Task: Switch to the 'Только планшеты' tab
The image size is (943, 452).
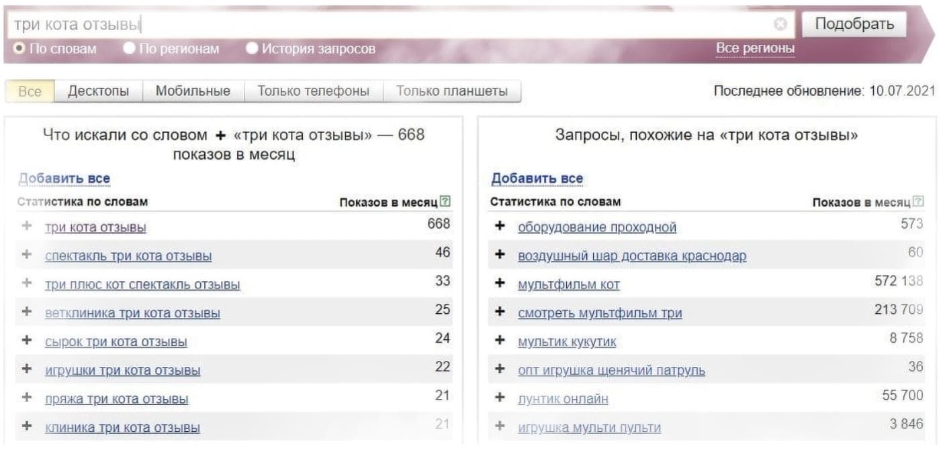Action: click(452, 91)
